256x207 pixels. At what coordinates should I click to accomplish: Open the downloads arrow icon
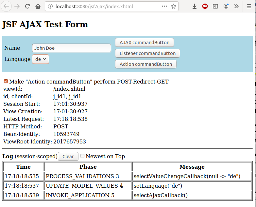(x=195, y=6)
